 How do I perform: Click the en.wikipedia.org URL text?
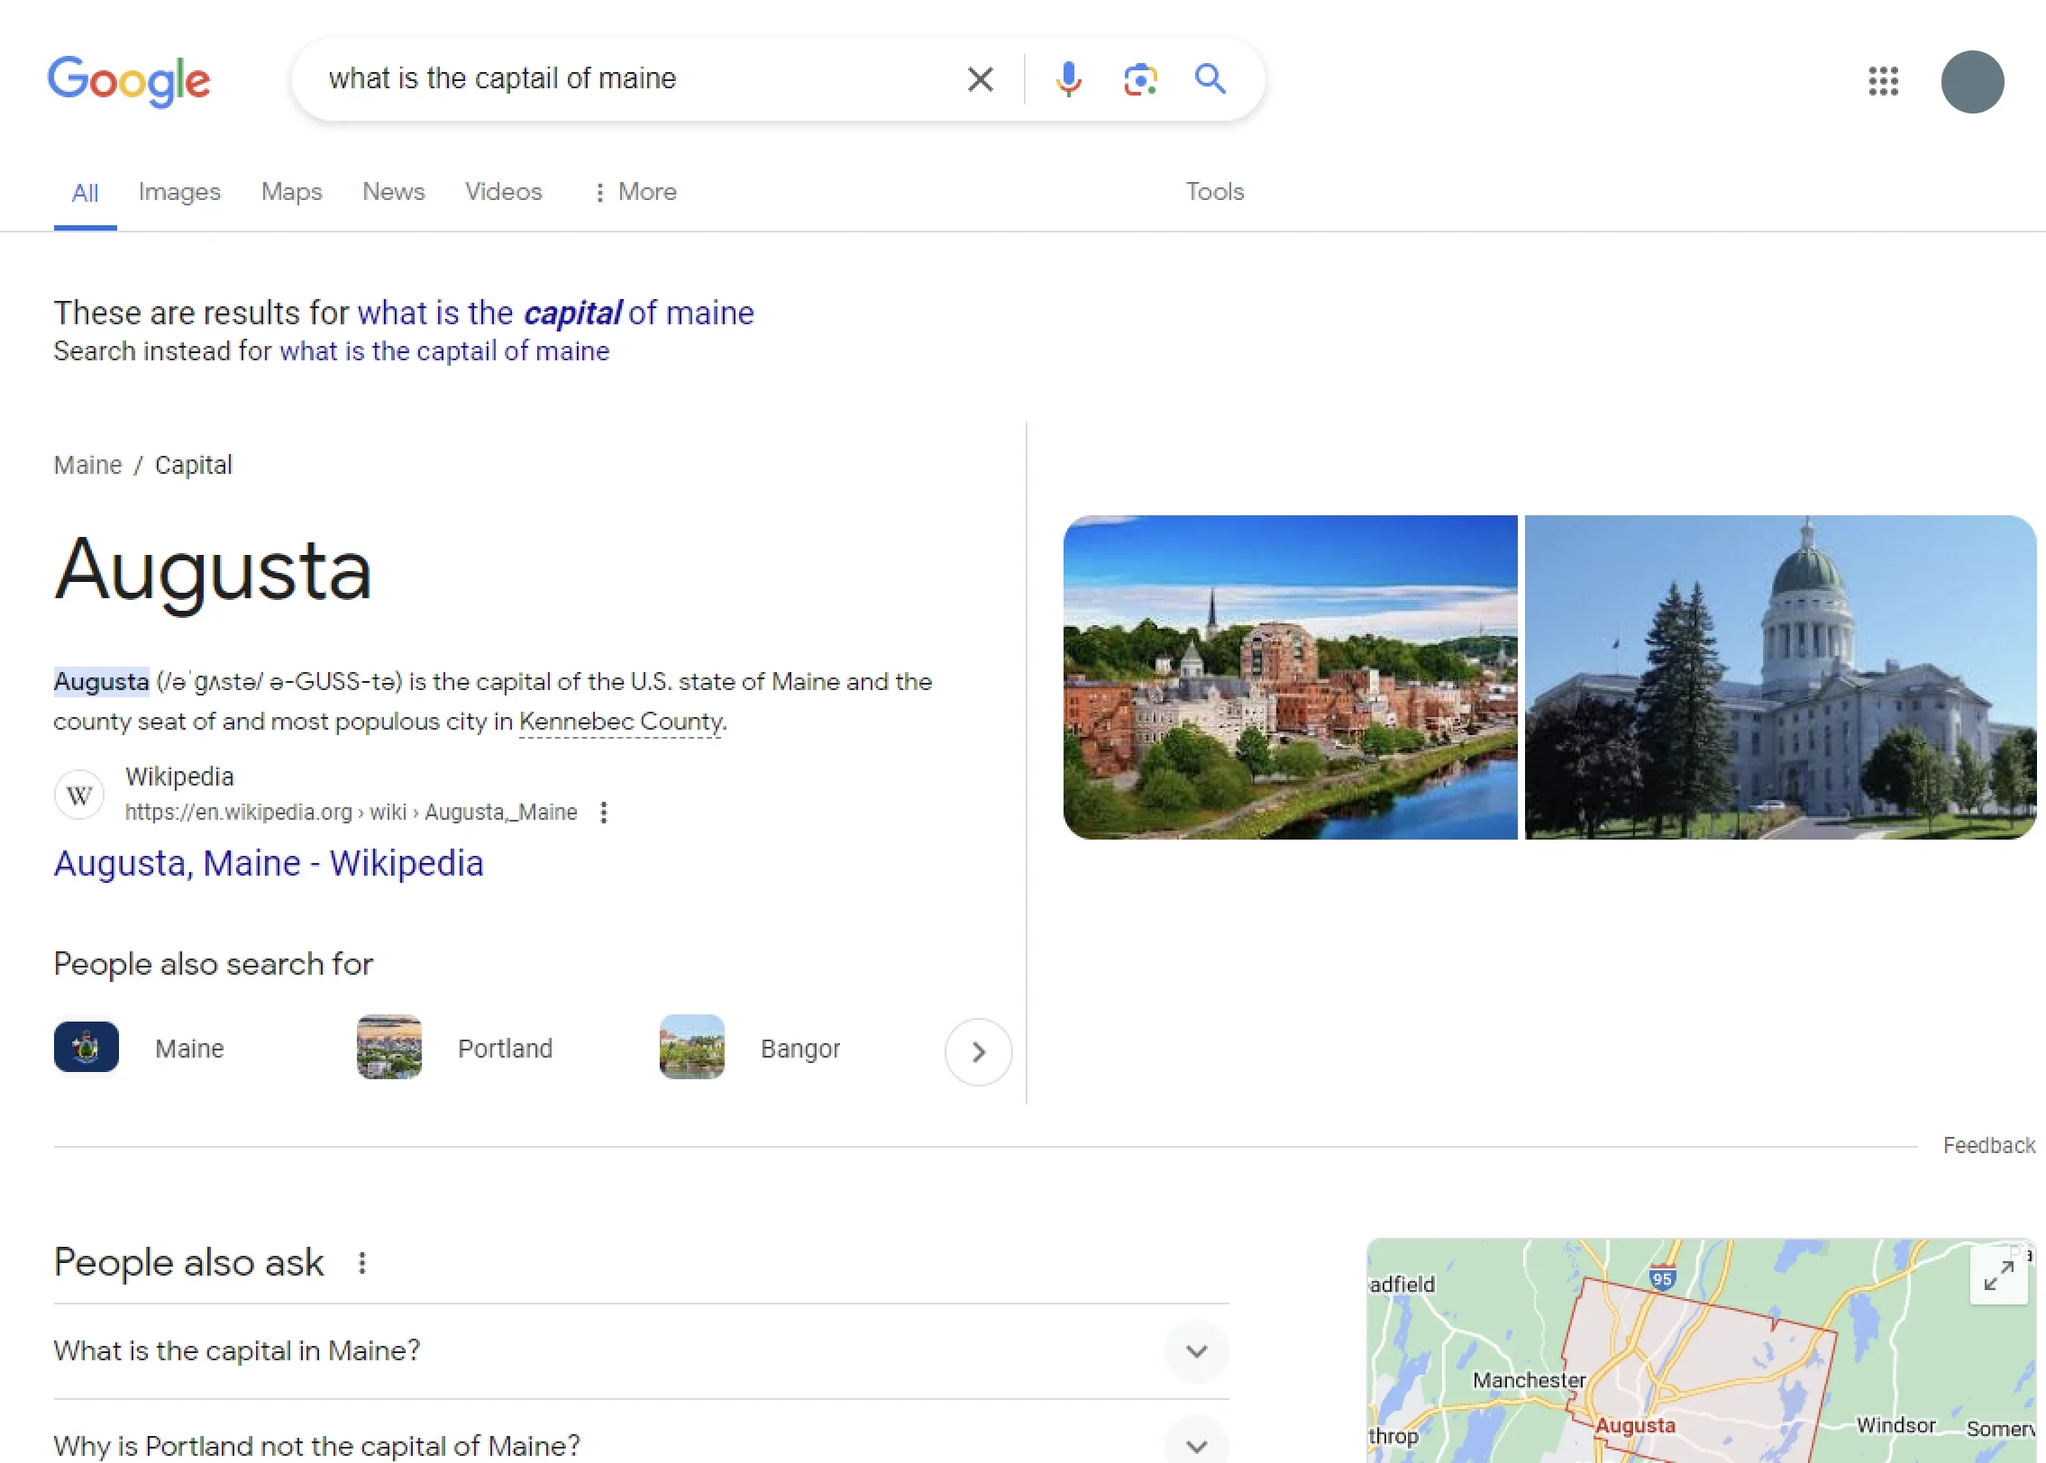(x=351, y=813)
